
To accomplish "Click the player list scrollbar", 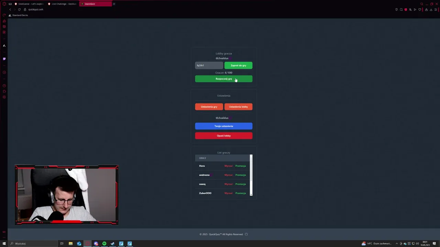I will (251, 170).
